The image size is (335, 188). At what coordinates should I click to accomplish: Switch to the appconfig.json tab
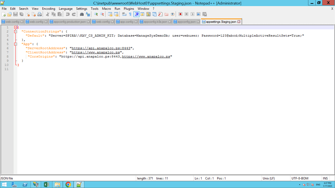pos(186,22)
